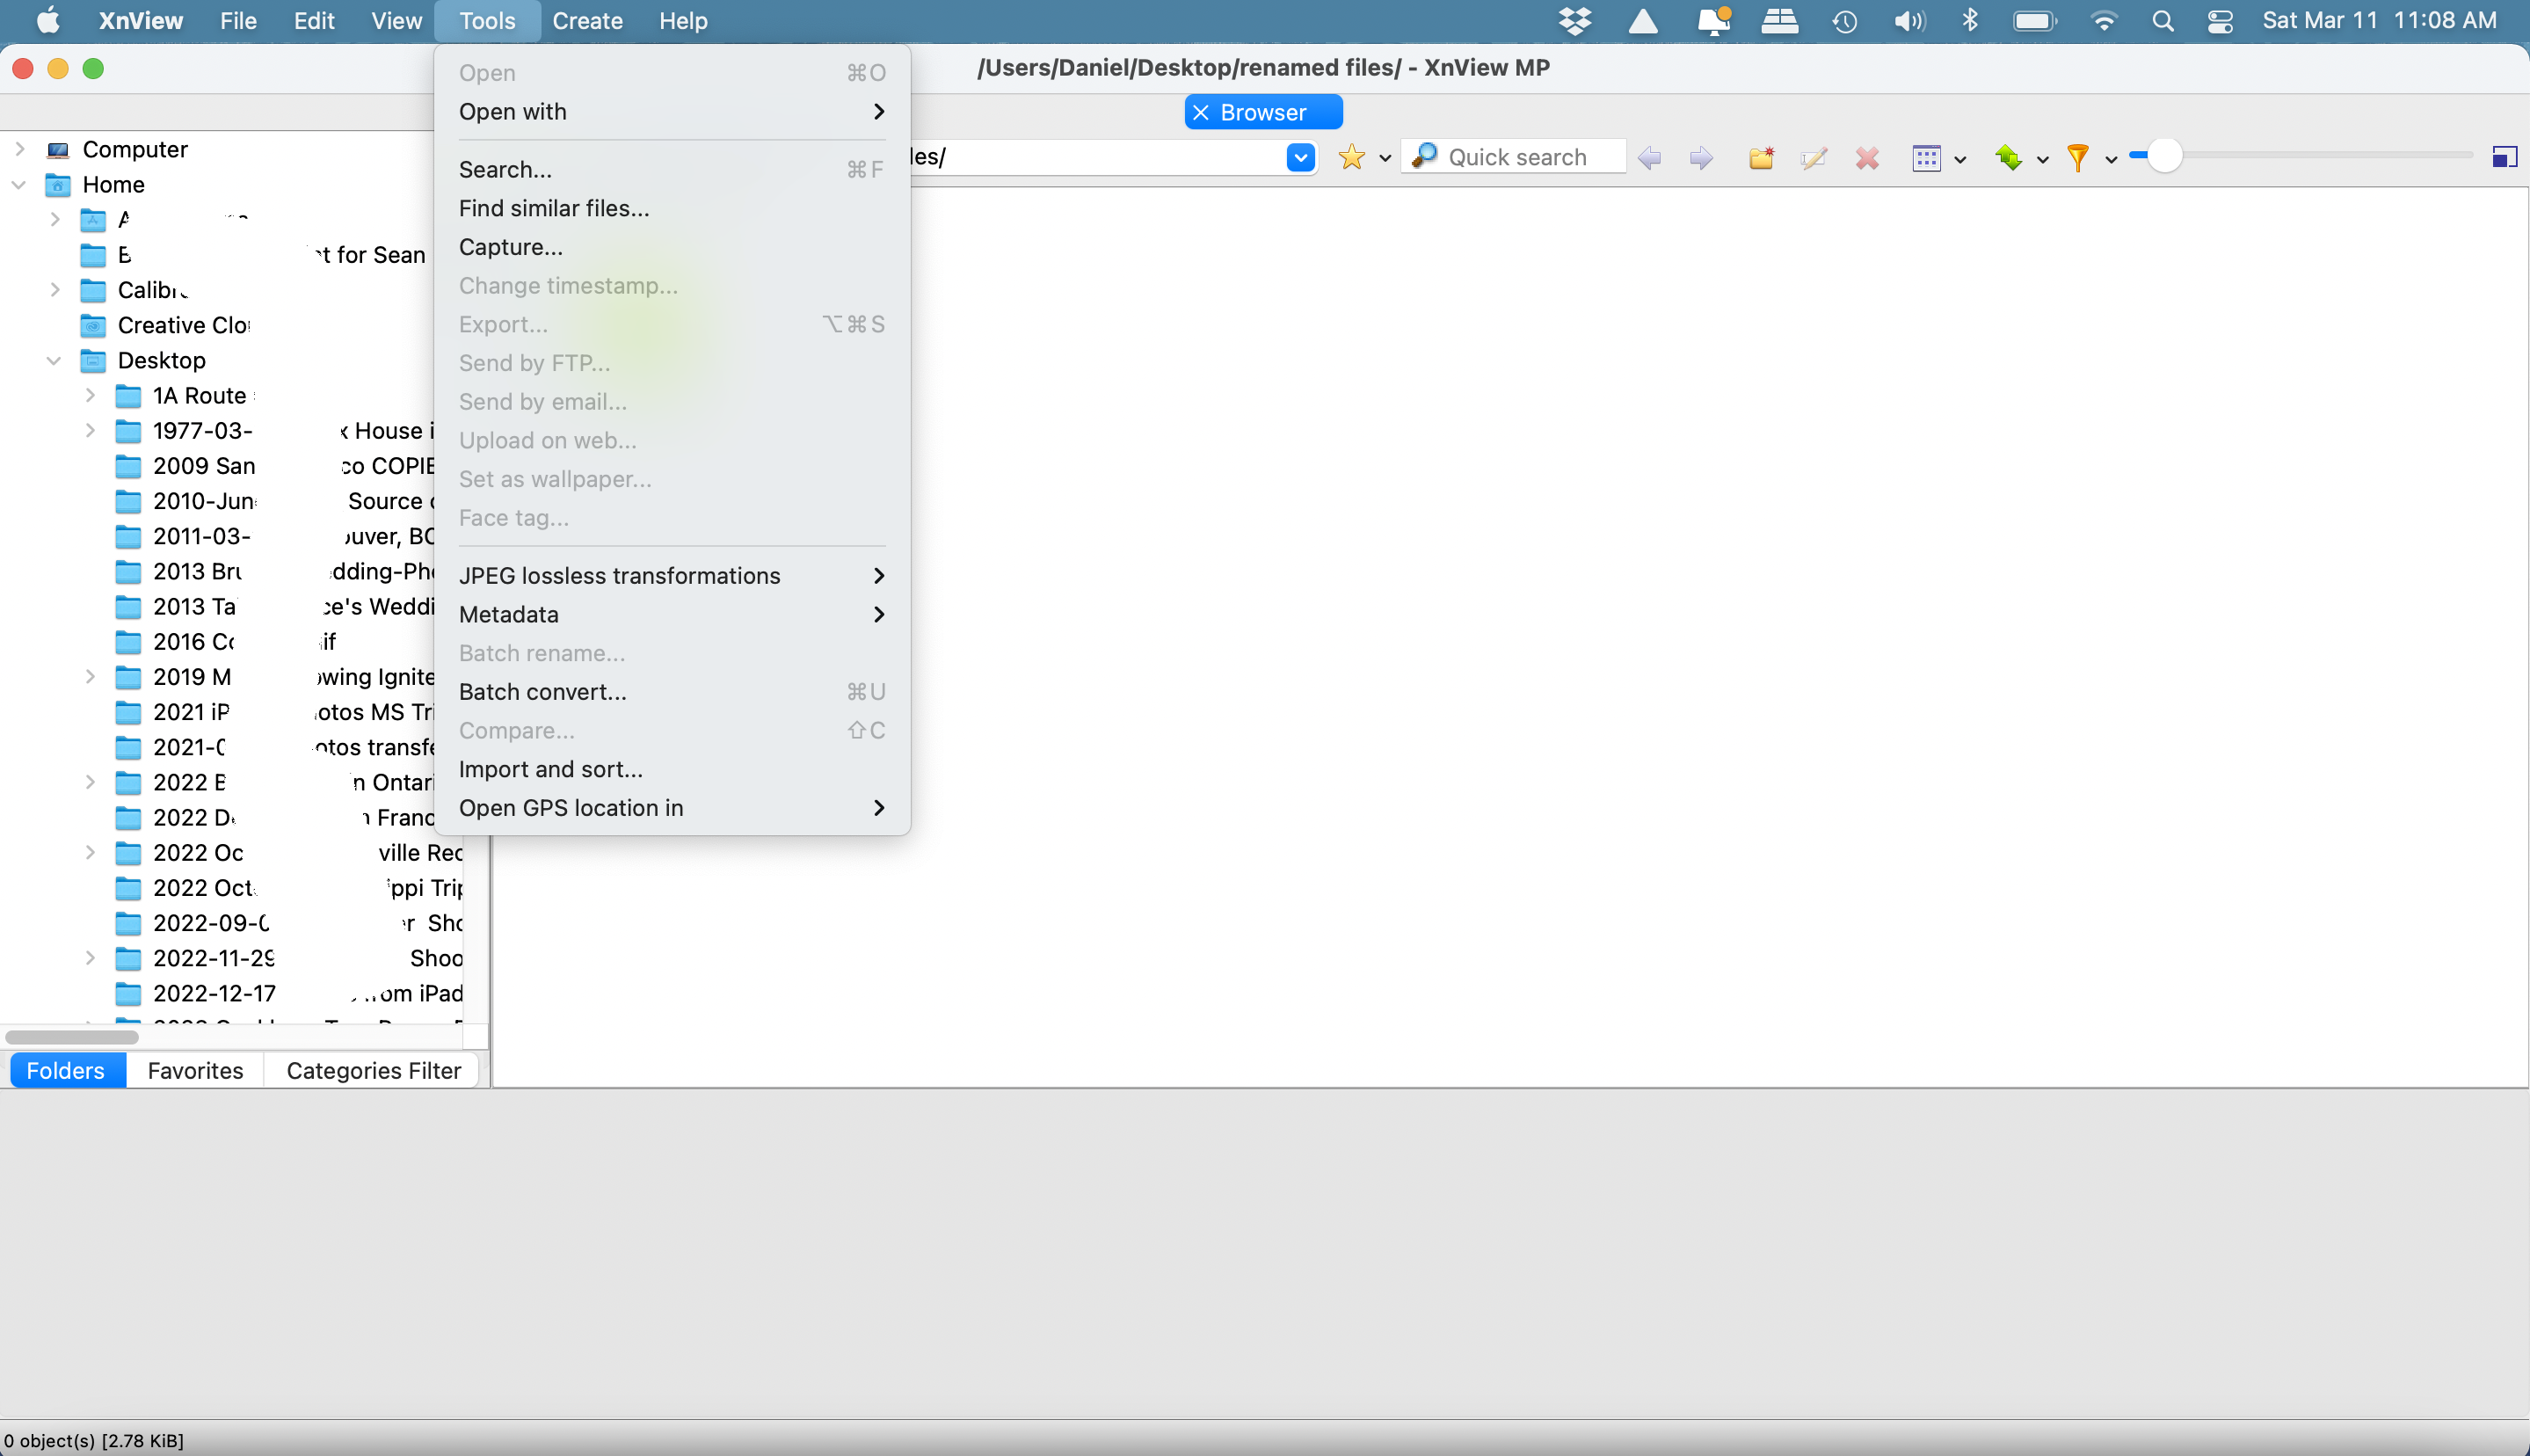Click the green sort arrows icon
Viewport: 2530px width, 1456px height.
(x=2007, y=158)
